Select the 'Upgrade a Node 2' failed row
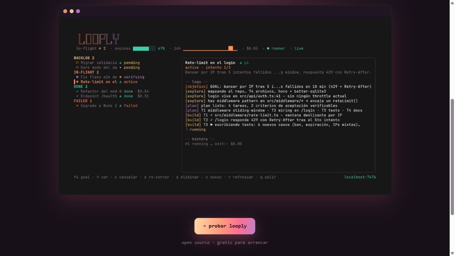Viewport: 455px width, 256px height. pyautogui.click(x=106, y=106)
